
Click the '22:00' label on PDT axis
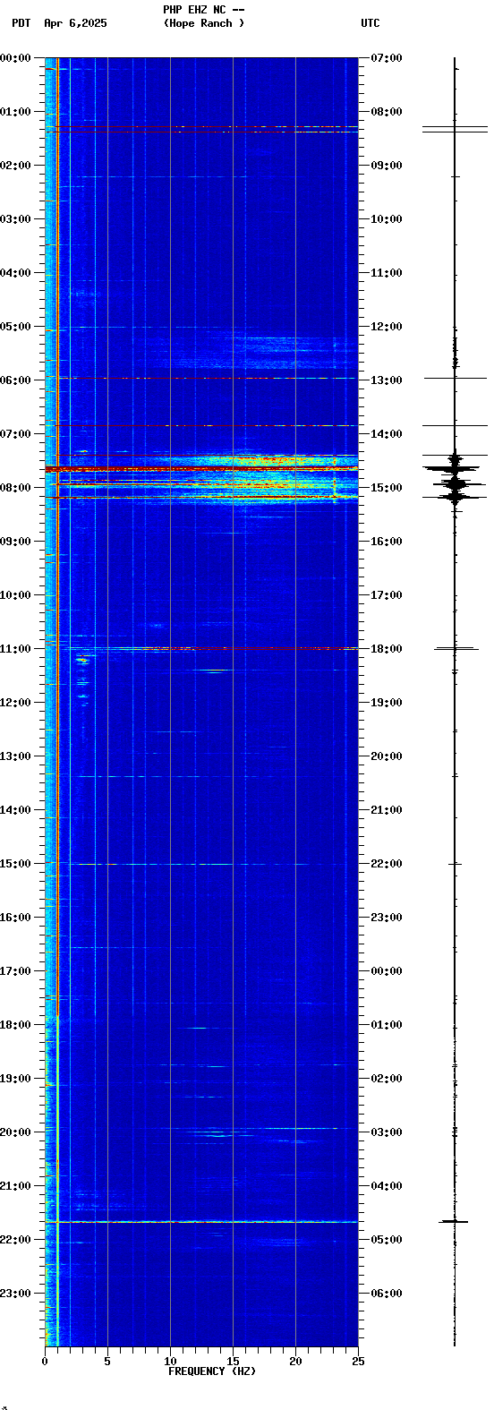[x=15, y=1240]
